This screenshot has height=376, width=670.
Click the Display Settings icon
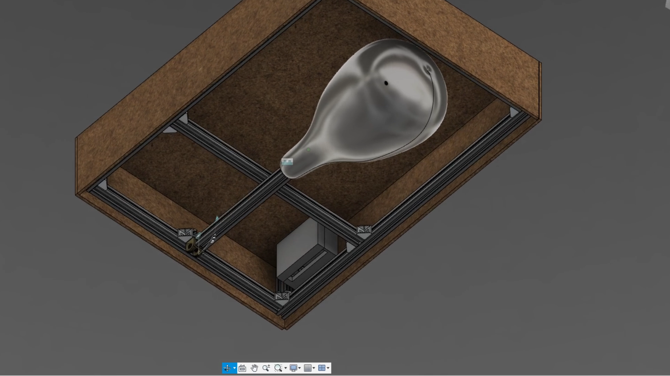coord(294,368)
